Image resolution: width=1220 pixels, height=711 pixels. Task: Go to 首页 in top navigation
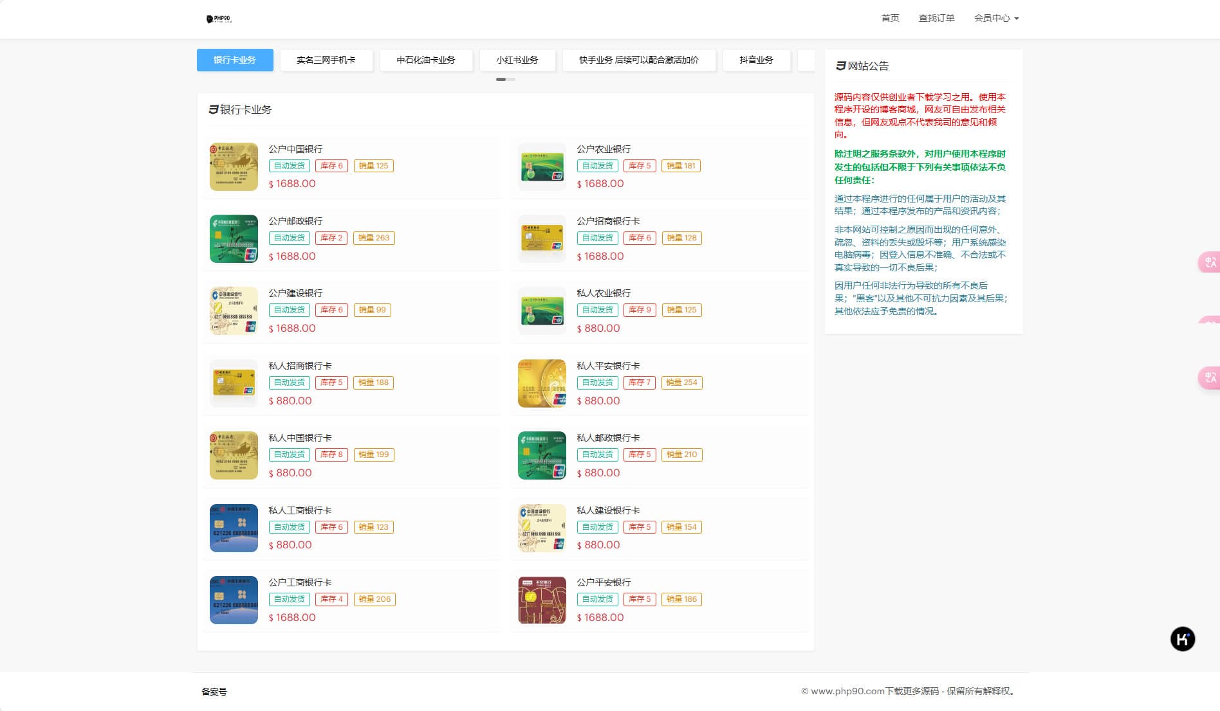[890, 18]
